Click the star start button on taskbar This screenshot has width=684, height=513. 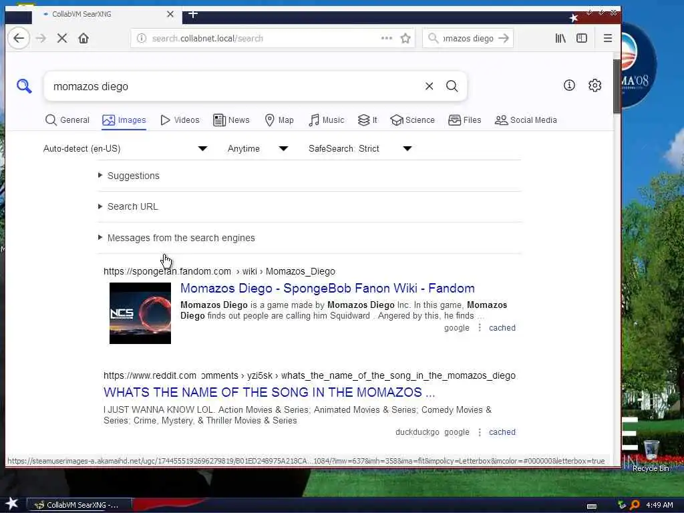click(12, 504)
